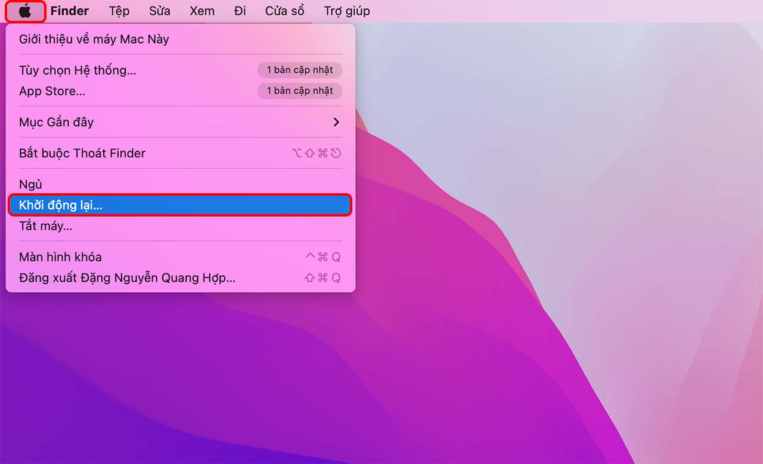Select "Tắt máy..." to shut down

(x=44, y=226)
